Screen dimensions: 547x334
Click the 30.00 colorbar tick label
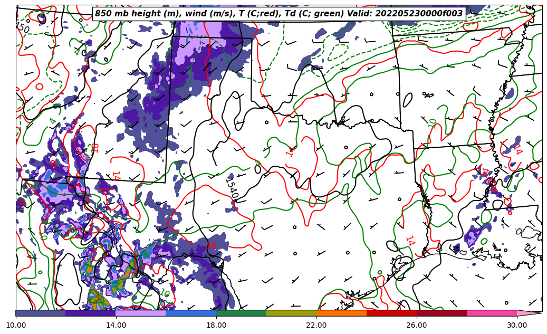tap(517, 325)
